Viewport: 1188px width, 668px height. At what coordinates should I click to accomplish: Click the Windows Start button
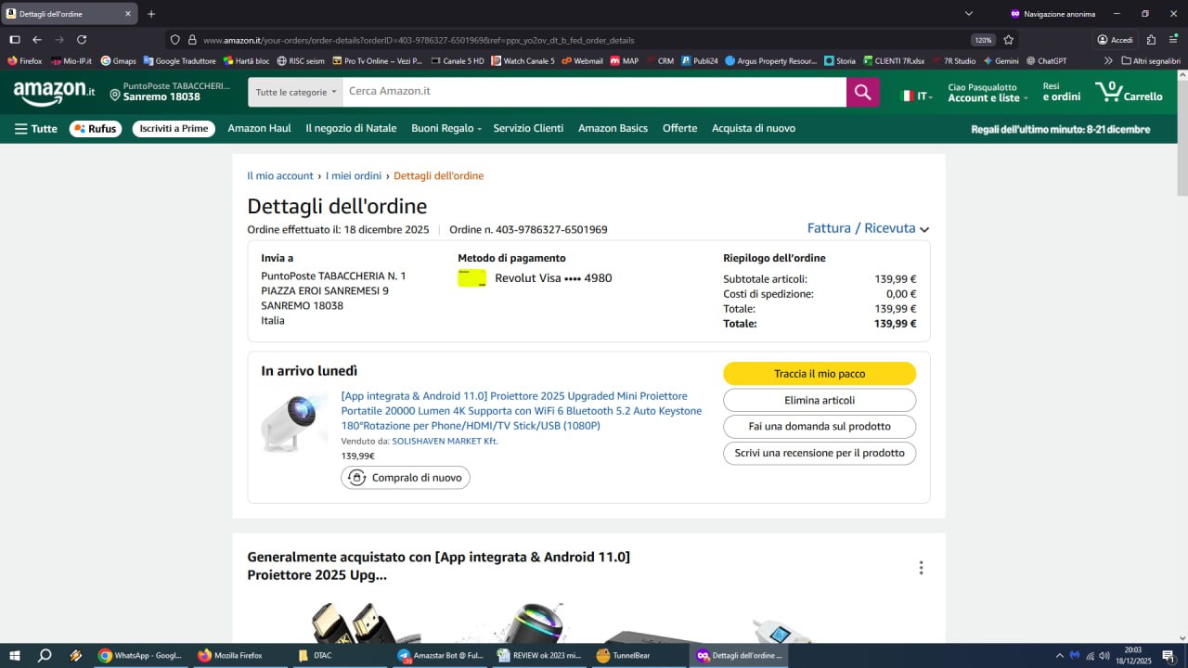point(16,655)
